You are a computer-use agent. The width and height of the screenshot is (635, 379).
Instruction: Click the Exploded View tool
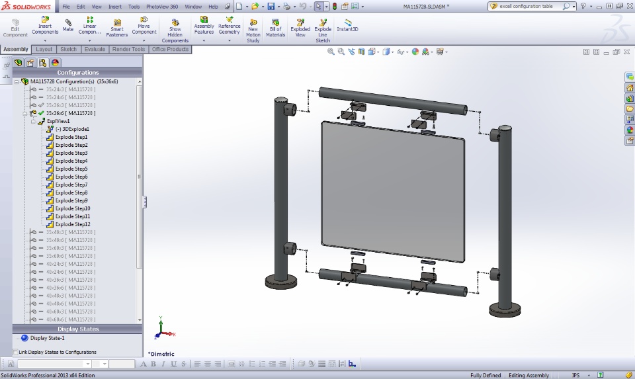tap(300, 28)
